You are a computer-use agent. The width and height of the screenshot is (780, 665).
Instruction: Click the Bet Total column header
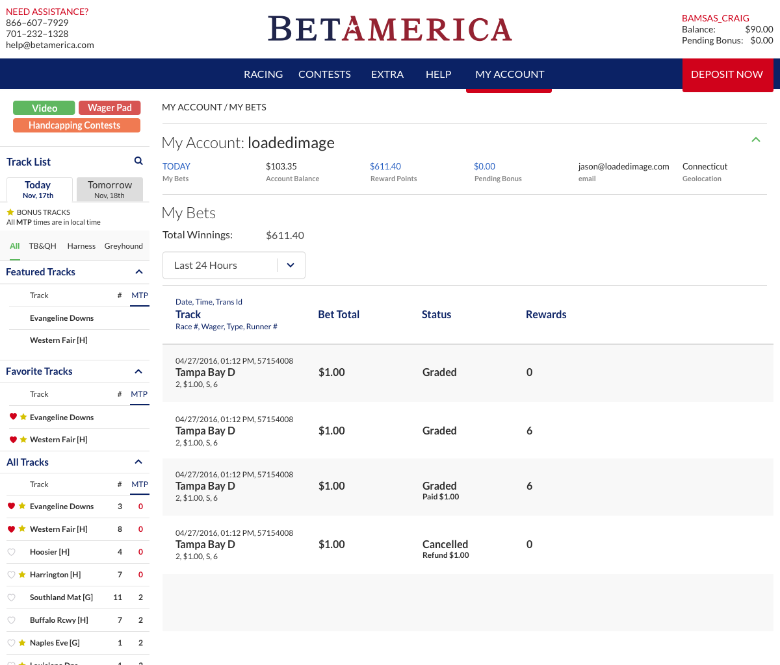click(x=339, y=314)
